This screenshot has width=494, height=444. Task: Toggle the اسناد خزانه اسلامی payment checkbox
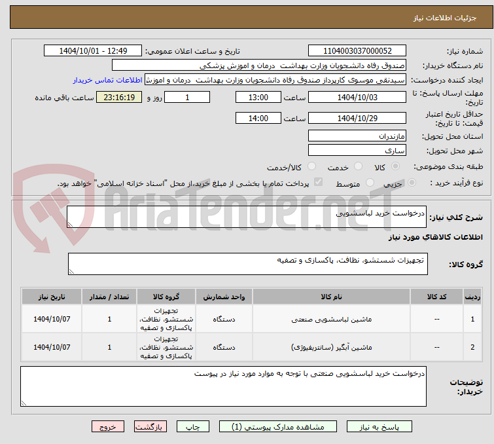[x=318, y=182]
